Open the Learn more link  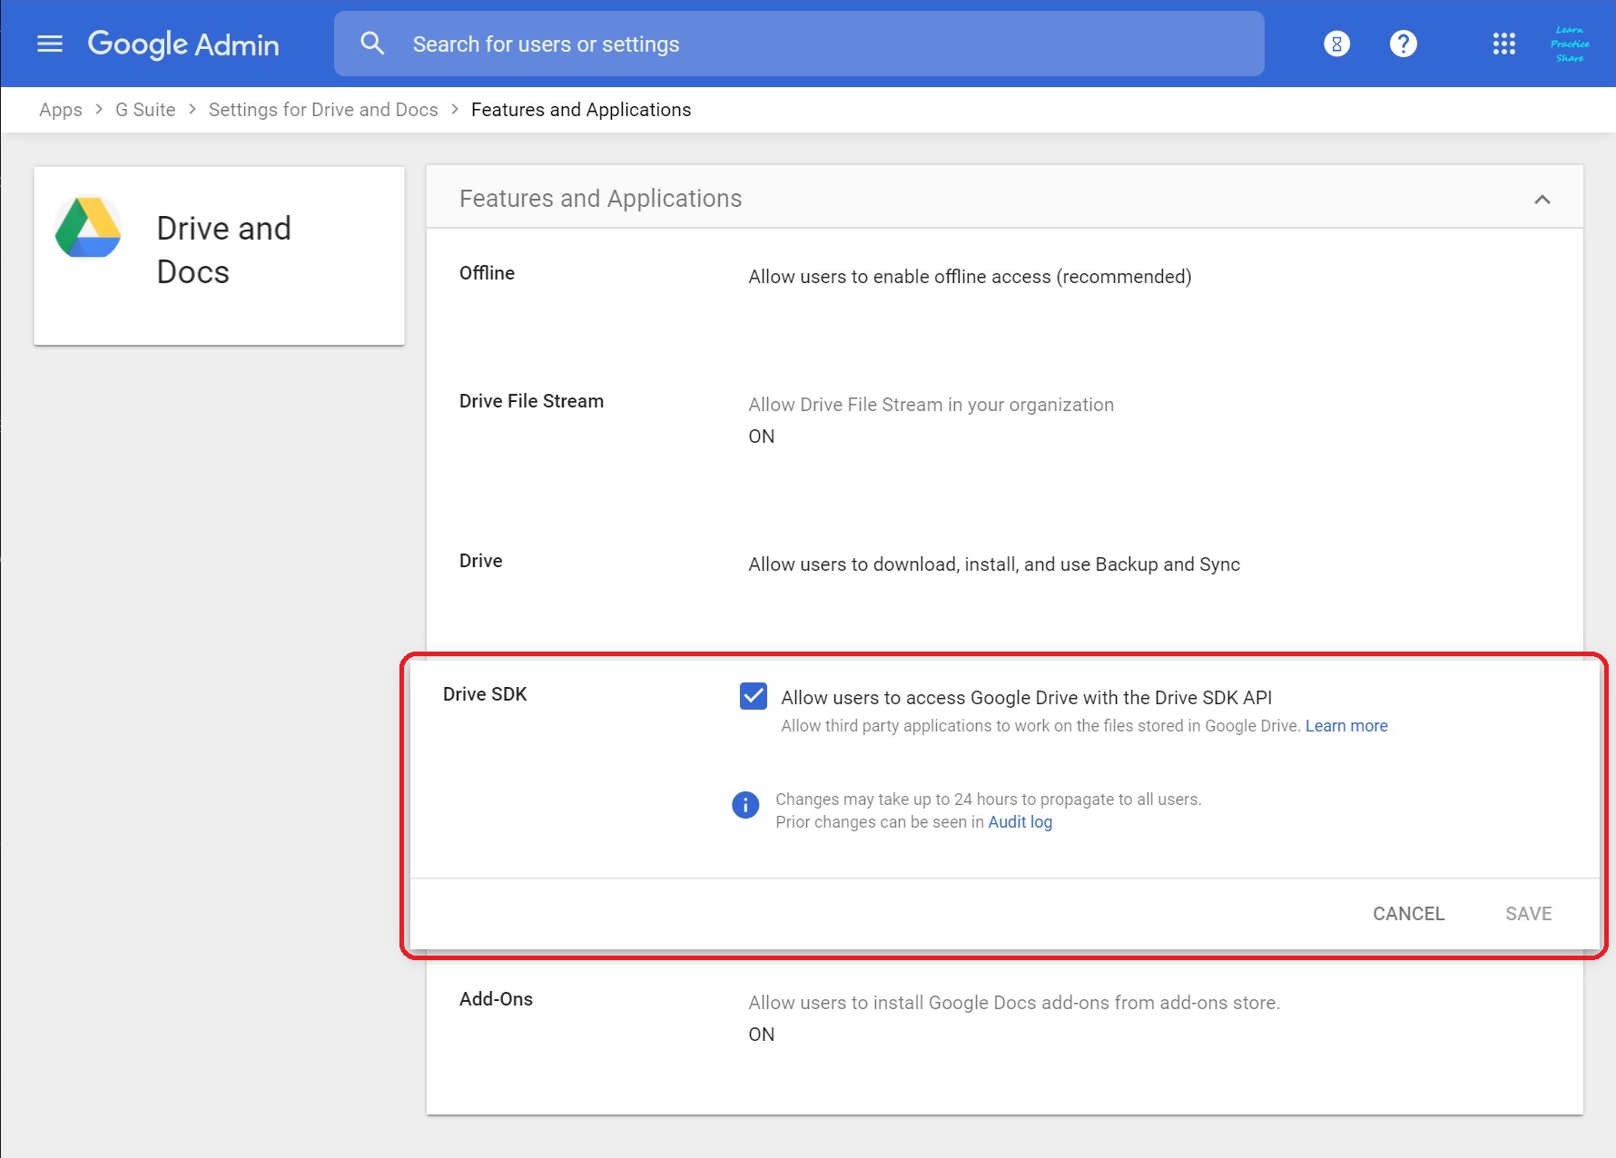click(1346, 726)
